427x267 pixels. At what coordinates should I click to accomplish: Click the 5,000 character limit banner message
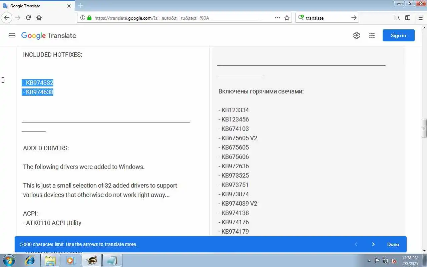pyautogui.click(x=78, y=244)
